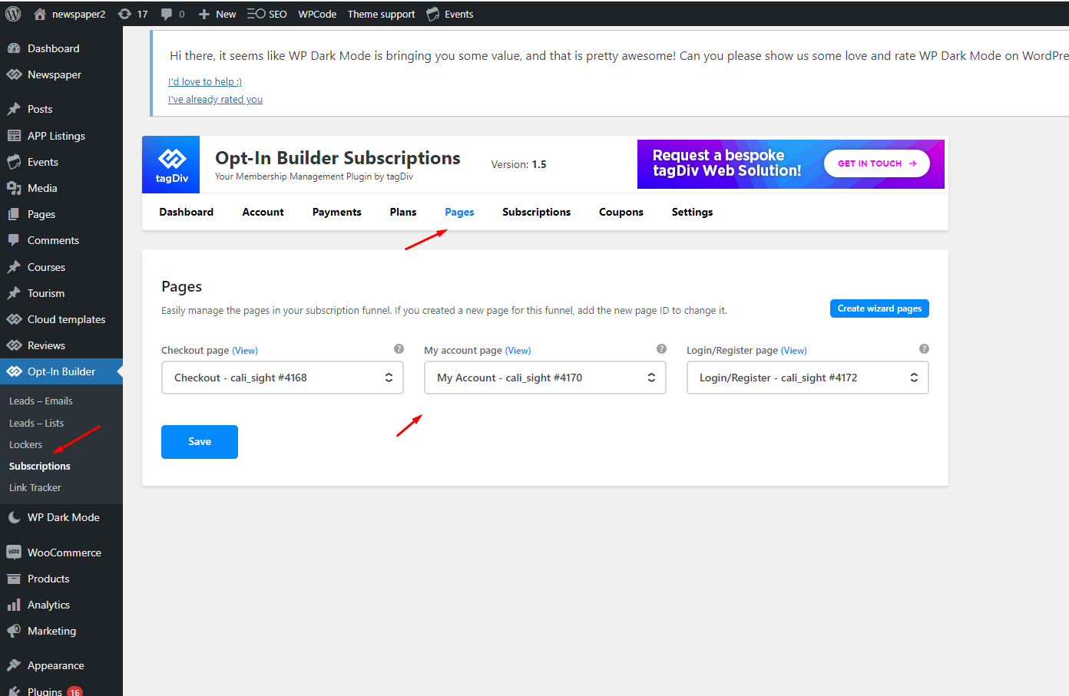Click the tagDiv logo in plugin header
1069x696 pixels.
pos(171,164)
